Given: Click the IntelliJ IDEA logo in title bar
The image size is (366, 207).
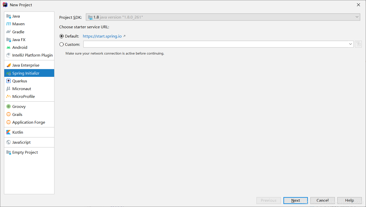Looking at the screenshot, I should 5,5.
